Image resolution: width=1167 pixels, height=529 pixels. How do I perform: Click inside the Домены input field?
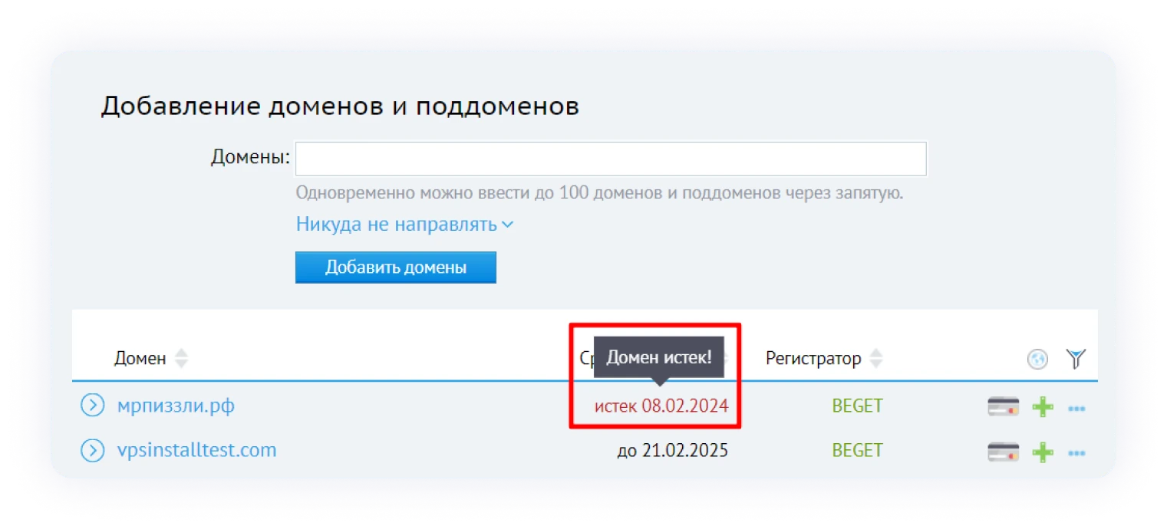point(612,158)
